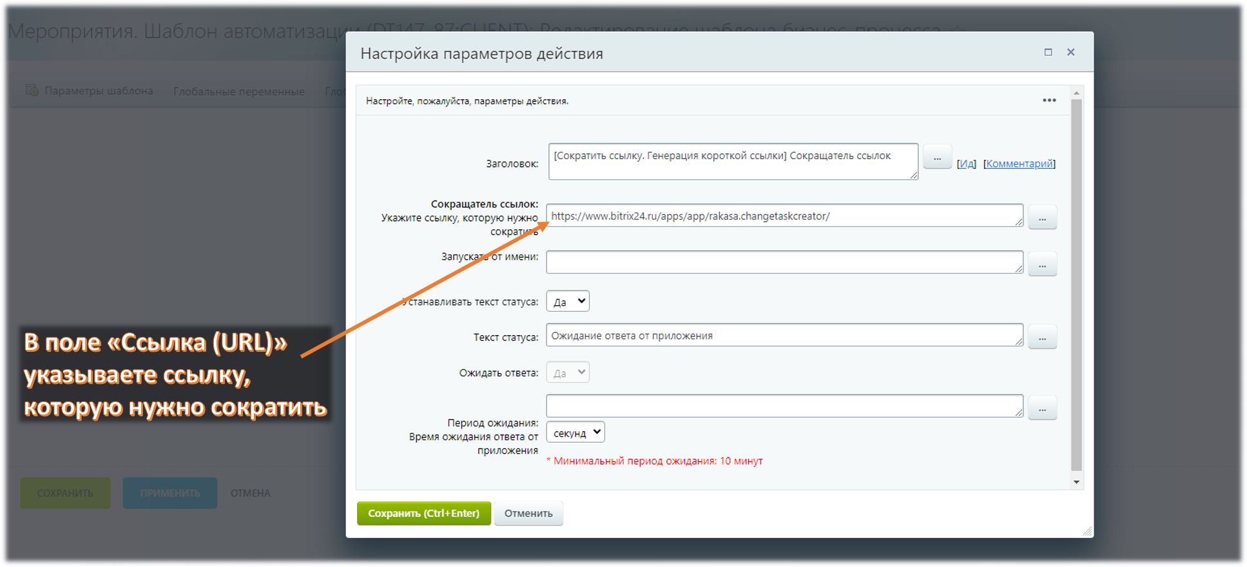Open the three-dots menu in the dialog header

point(1049,101)
